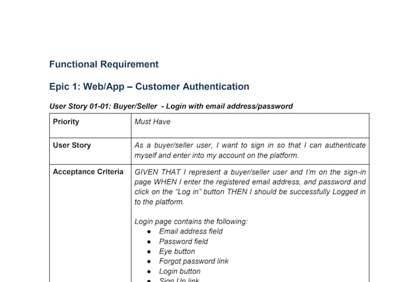Click the 'Email address field' bullet
Viewport: 418px width, 282px height.
[191, 232]
